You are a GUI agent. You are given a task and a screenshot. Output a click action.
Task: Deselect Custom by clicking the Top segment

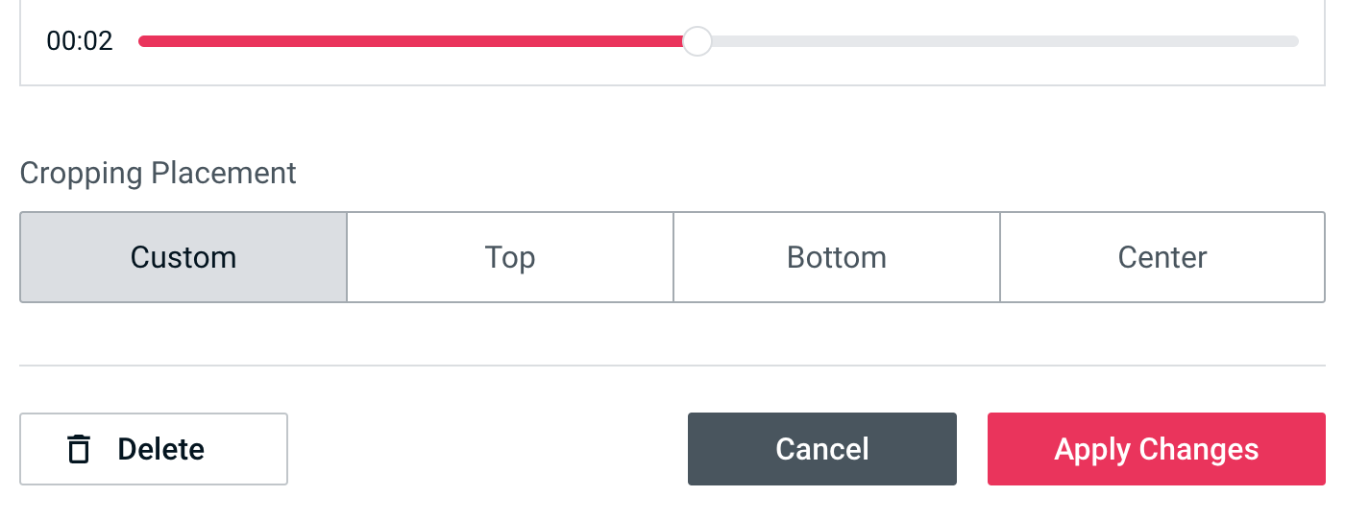(510, 257)
